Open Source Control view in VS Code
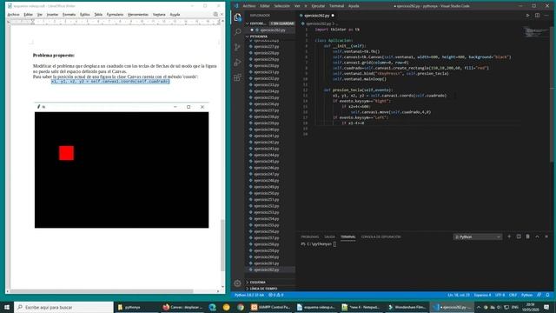 [x=237, y=47]
